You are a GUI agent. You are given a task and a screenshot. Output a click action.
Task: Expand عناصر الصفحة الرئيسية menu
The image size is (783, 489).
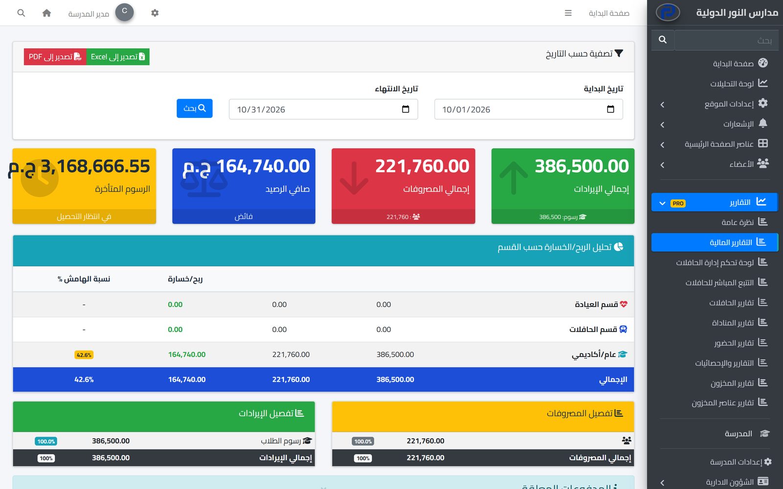click(x=714, y=144)
